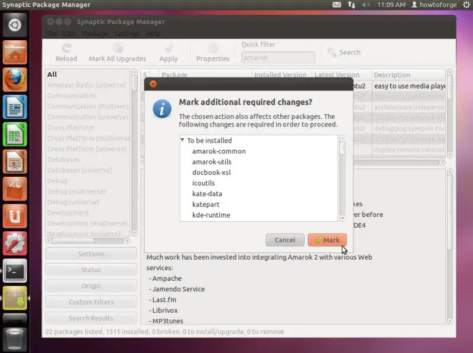
Task: Launch Firefox from the launcher
Action: [15, 80]
